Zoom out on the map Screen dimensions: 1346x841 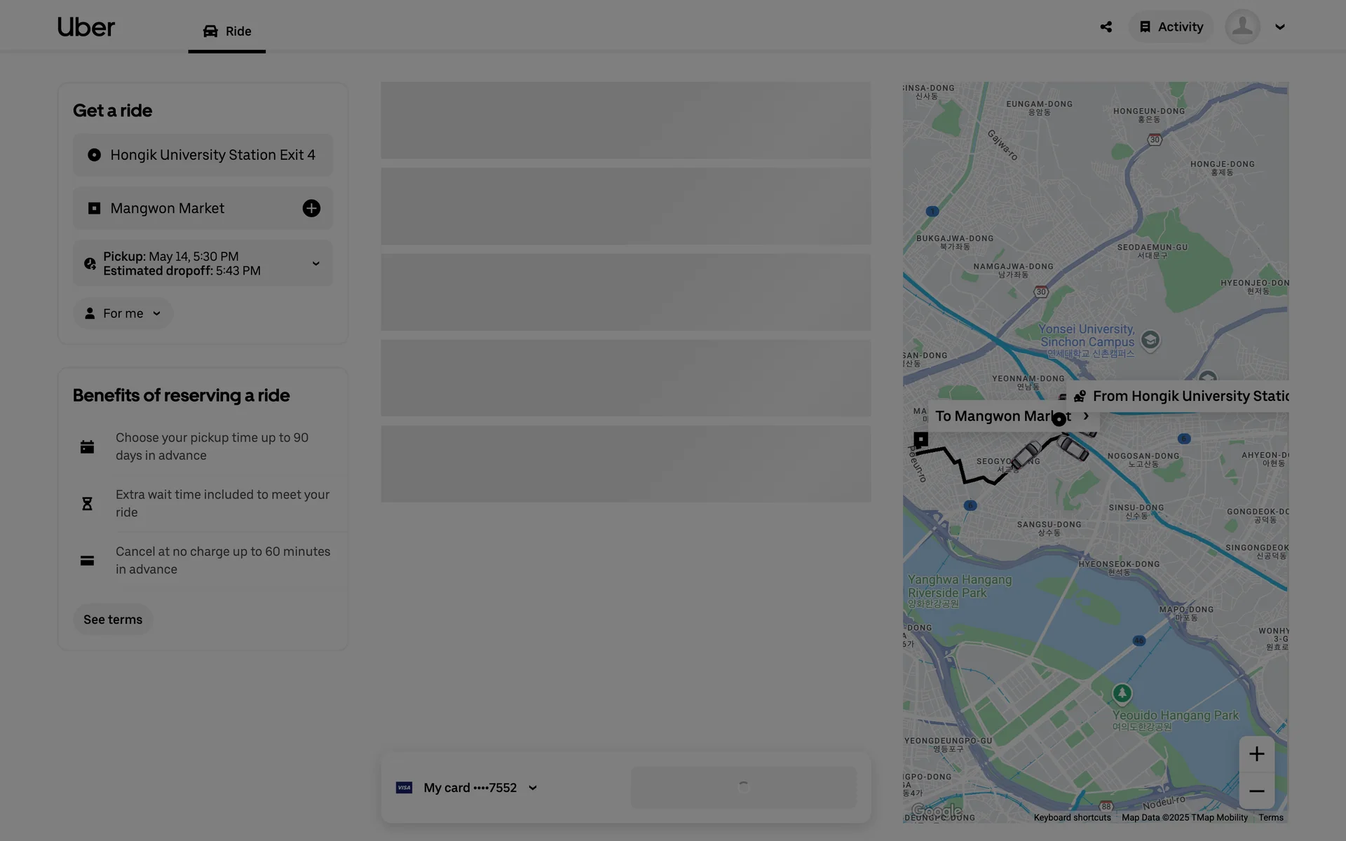(x=1256, y=791)
